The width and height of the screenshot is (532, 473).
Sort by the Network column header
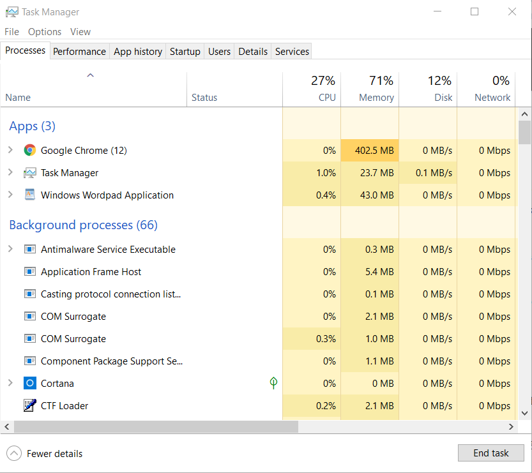pyautogui.click(x=486, y=89)
